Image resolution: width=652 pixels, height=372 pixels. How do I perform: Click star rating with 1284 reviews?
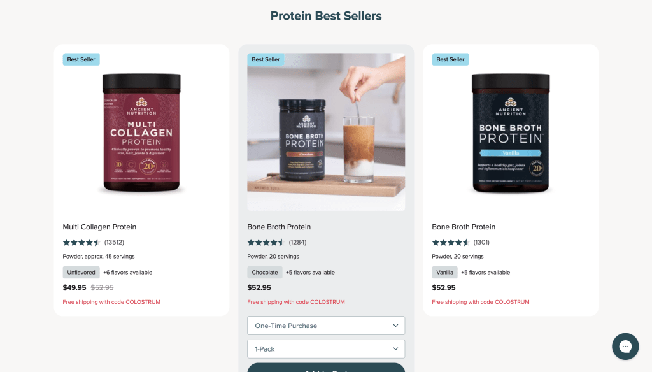tap(266, 242)
